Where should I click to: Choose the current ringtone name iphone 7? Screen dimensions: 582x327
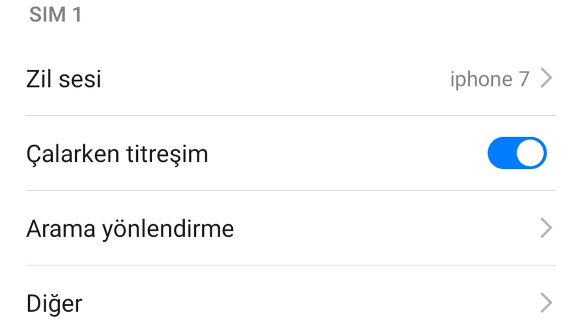489,79
